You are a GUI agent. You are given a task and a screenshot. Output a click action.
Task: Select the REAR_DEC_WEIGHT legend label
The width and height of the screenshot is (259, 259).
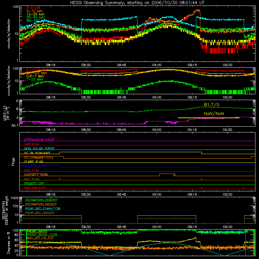40,213
